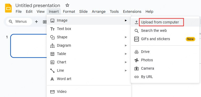Click the Diagram icon

52,46
